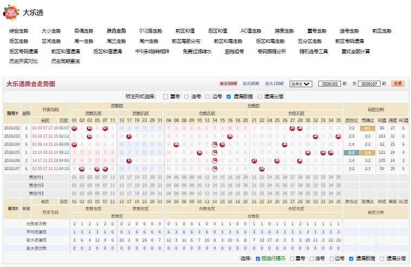
Task: Open 大小走势 chart page
Action: pos(51,31)
